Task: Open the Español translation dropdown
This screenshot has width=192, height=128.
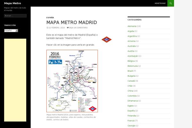Action: [11, 31]
